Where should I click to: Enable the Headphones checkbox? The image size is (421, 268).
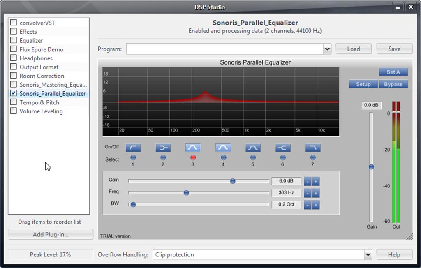[14, 58]
